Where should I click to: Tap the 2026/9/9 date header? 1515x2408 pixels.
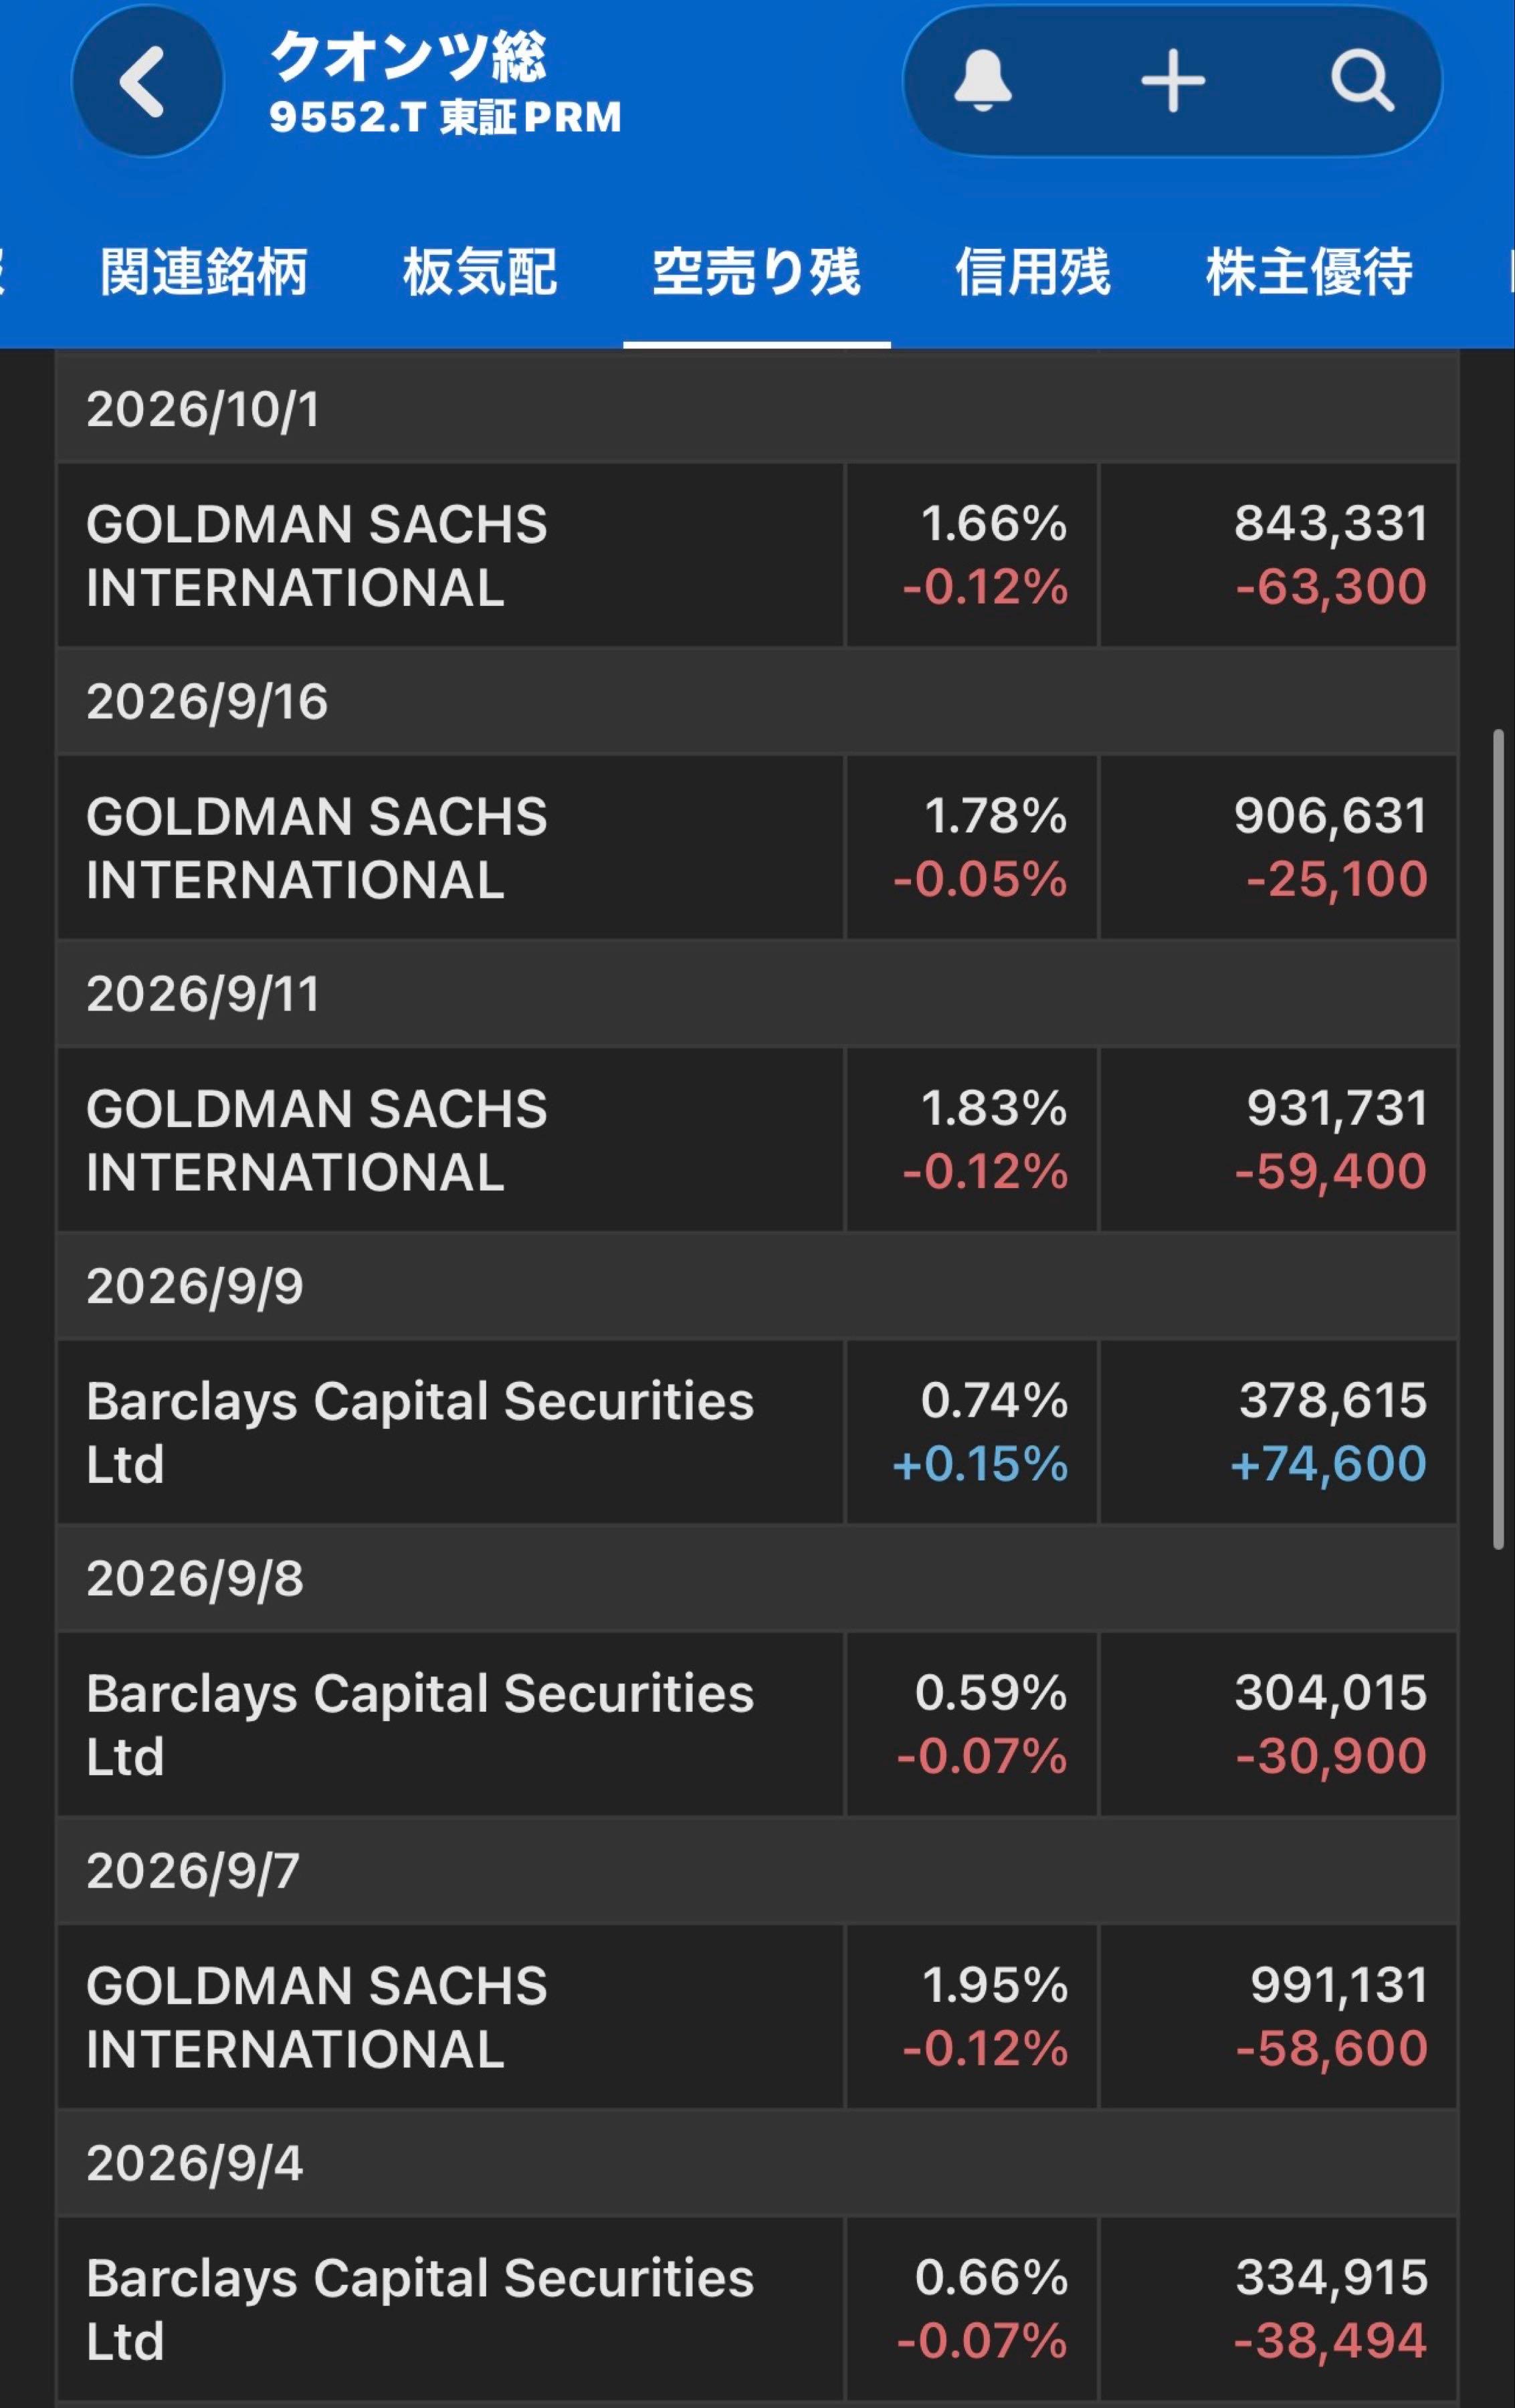pos(757,1286)
